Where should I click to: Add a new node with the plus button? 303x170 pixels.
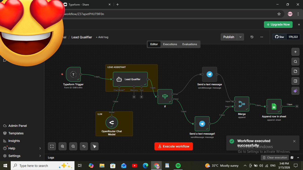pyautogui.click(x=295, y=52)
